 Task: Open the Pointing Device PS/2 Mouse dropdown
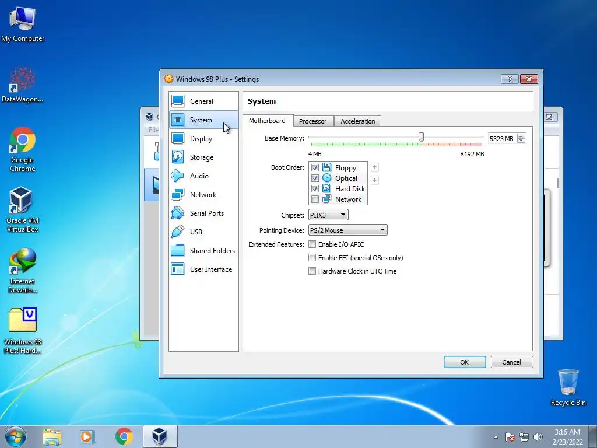347,230
